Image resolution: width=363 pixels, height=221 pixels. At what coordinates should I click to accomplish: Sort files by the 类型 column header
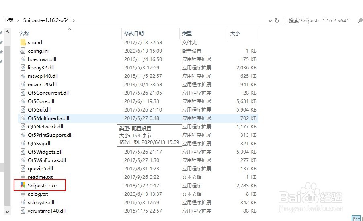[187, 33]
